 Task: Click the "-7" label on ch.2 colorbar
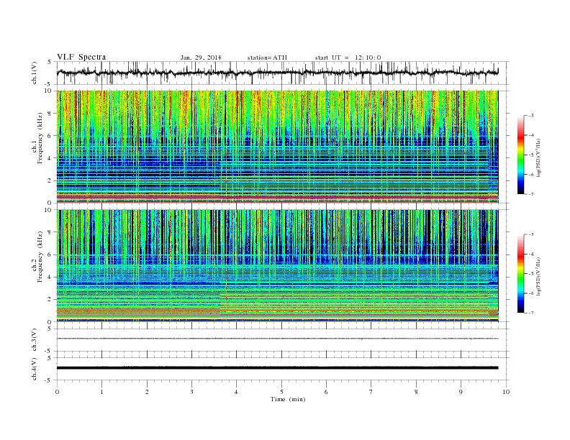click(530, 313)
